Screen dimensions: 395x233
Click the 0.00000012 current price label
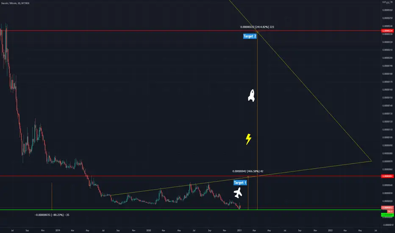387,208
